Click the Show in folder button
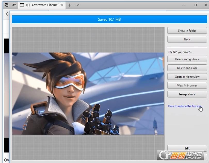The image size is (209, 163). (x=187, y=31)
